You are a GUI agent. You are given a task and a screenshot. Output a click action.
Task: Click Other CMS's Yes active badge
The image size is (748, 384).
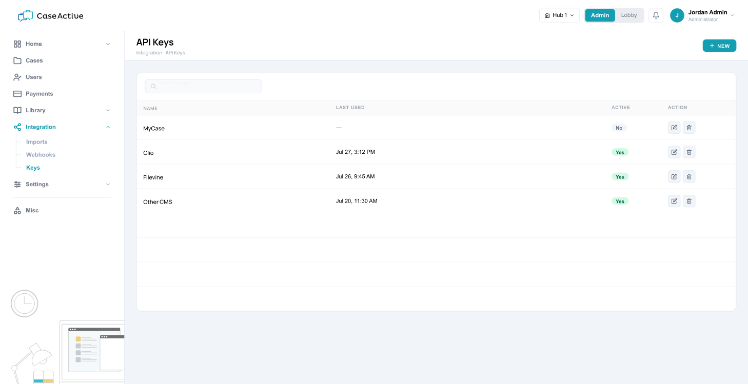coord(620,201)
